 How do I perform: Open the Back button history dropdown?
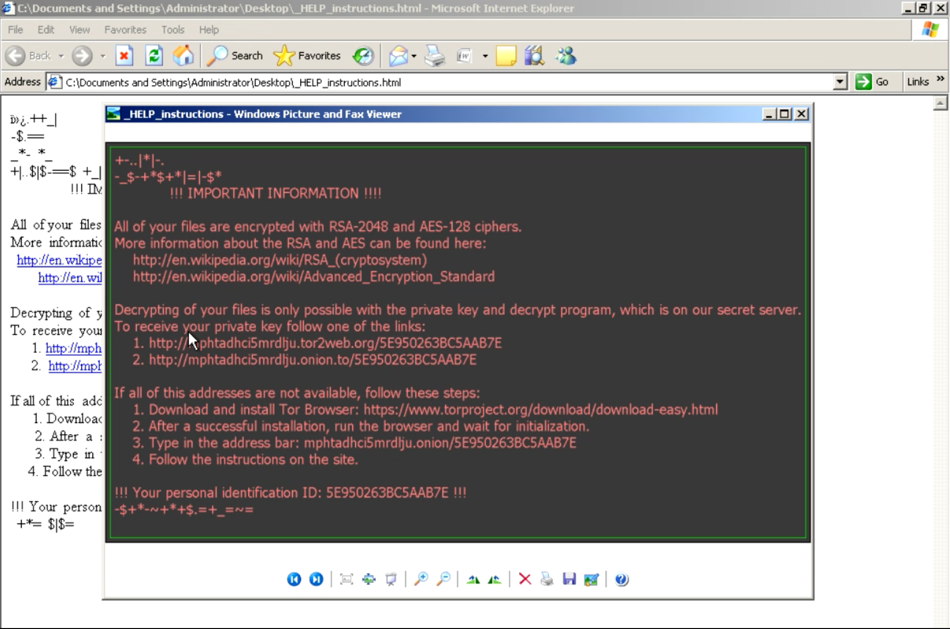click(61, 56)
